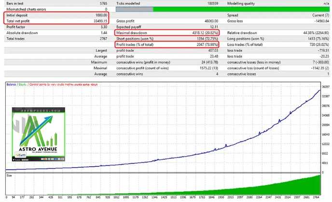
Task: Click the 36097 value on chart's vertical axis
Action: coord(326,87)
